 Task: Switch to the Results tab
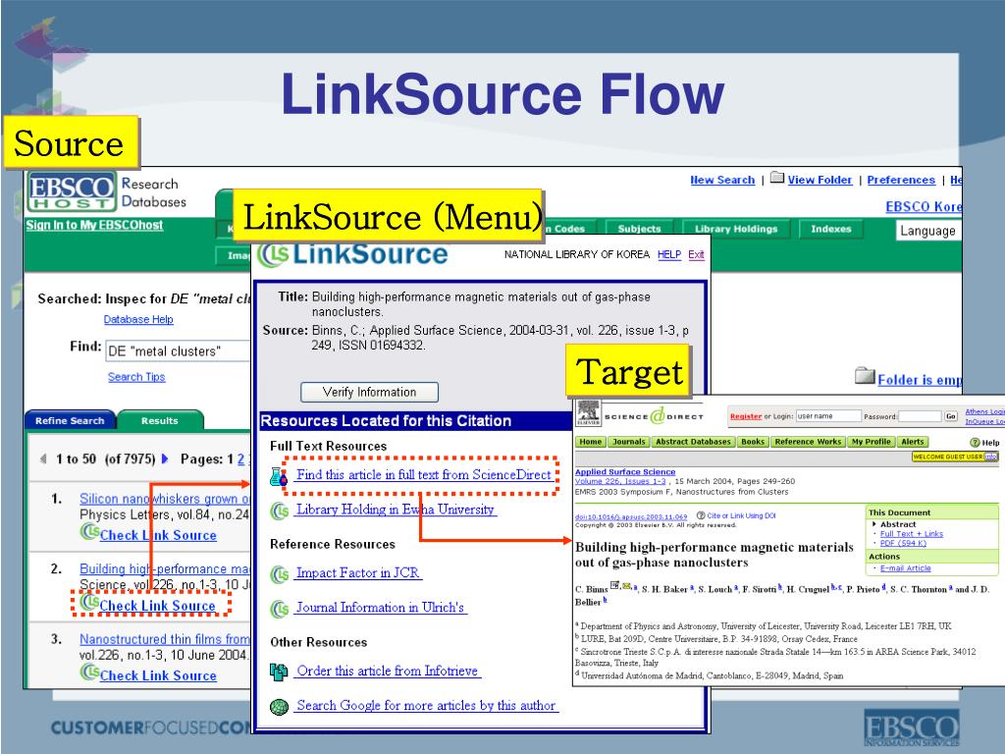coord(160,420)
